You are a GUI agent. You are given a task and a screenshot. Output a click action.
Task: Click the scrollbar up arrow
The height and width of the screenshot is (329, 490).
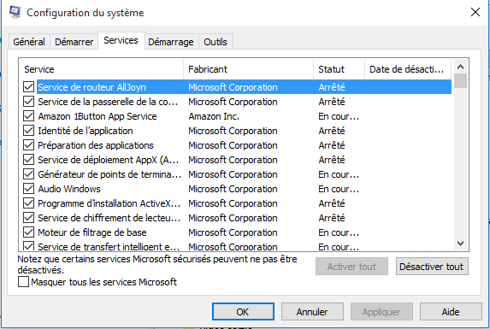(x=460, y=67)
